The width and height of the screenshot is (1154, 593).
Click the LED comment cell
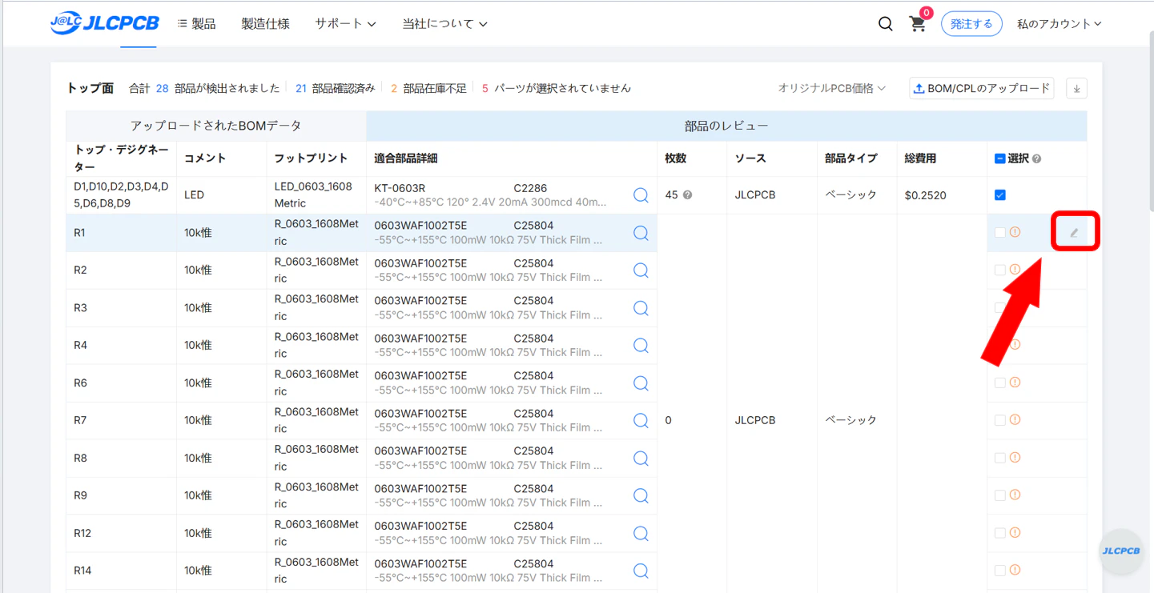coord(221,195)
